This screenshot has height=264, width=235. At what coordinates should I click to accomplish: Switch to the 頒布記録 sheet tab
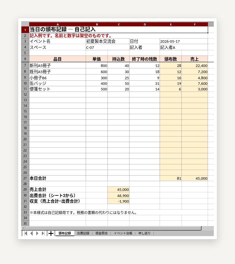coord(65,233)
